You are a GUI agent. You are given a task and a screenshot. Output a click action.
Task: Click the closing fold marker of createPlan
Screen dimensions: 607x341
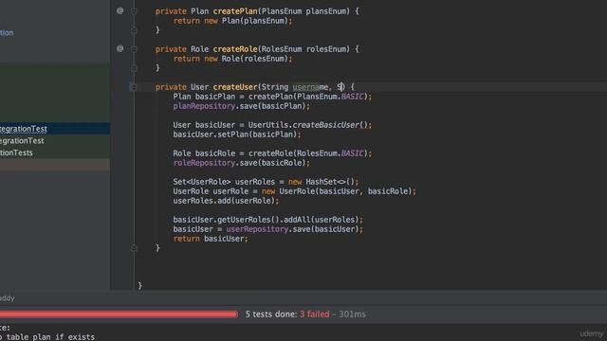134,30
